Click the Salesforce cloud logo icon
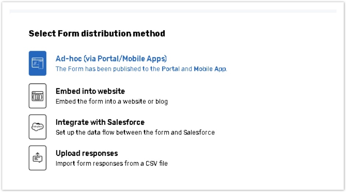The image size is (346, 192). [37, 127]
